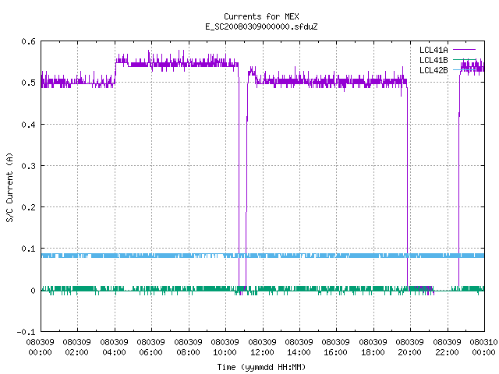Image resolution: width=499 pixels, height=374 pixels.
Task: Click the 080309 20:00 x-axis tick label
Action: click(410, 347)
